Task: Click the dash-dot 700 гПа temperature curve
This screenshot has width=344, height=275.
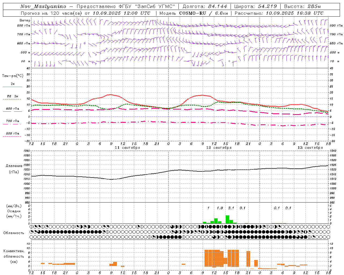Action: (180, 122)
